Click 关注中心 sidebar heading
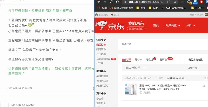This screenshot has height=107, width=208. [101, 71]
